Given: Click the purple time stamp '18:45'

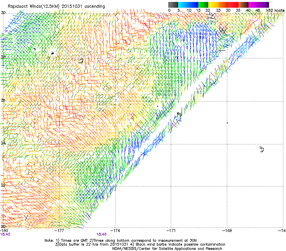Looking at the screenshot, I should click(x=5, y=234).
